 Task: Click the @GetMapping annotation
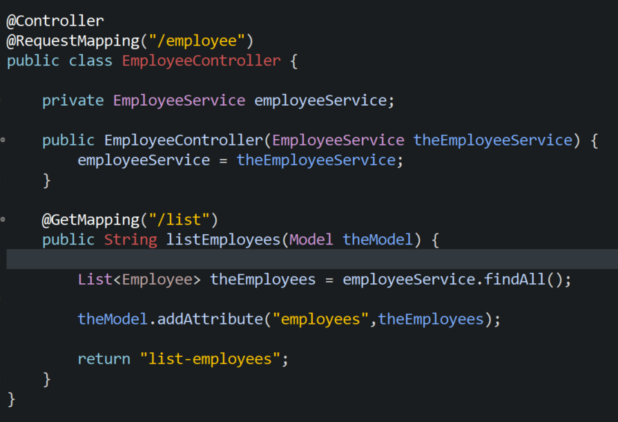(x=90, y=220)
